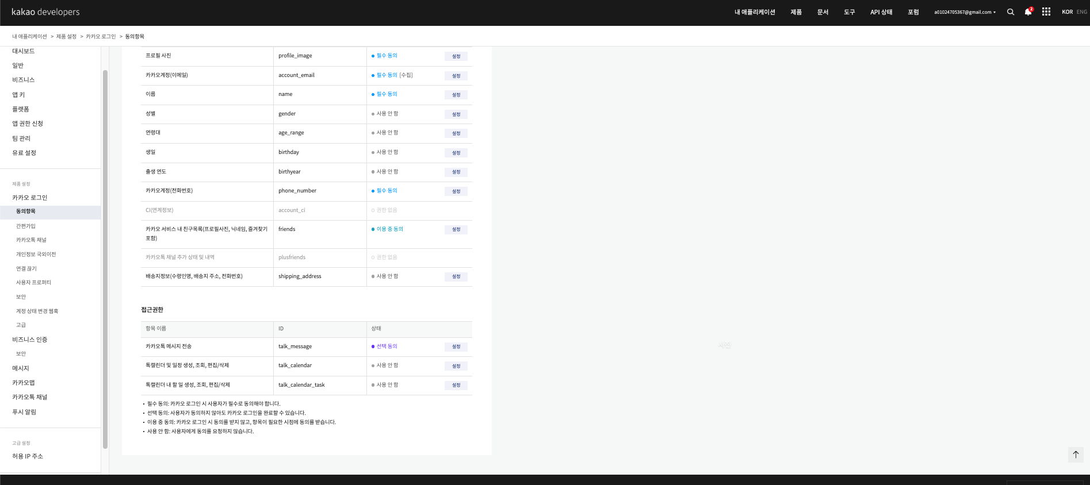Open 허용 IP 주소 in sidebar
1090x485 pixels.
28,456
